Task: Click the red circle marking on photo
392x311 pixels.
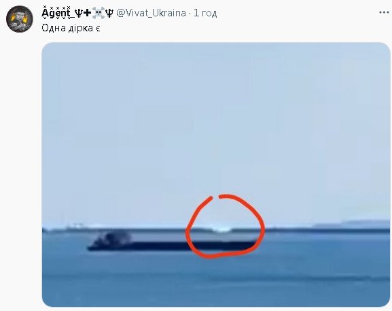Action: 225,226
